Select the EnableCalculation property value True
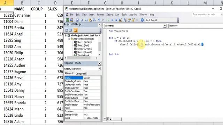This screenshot has height=125, width=223. pos(92,91)
